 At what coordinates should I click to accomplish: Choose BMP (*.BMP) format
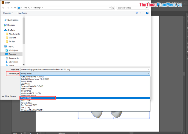[x=85, y=81]
